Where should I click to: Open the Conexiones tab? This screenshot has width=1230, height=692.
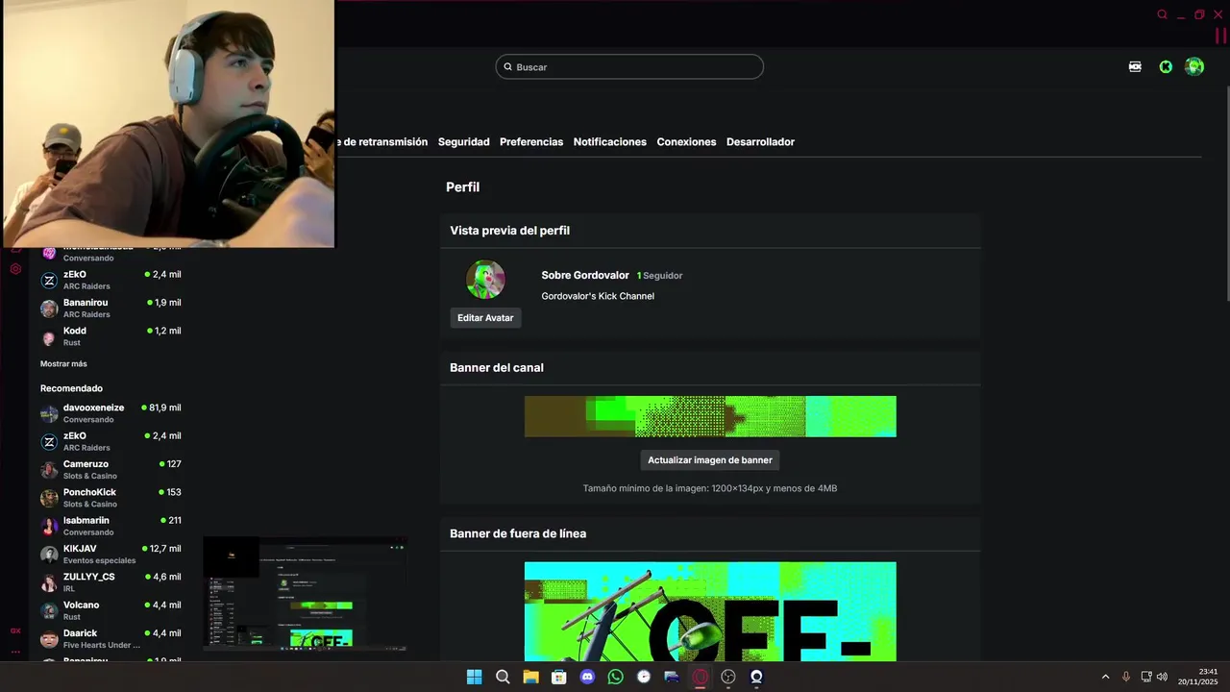(686, 141)
